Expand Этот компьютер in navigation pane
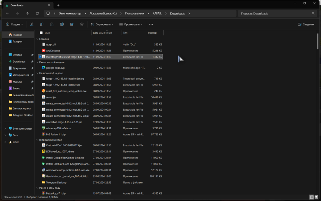This screenshot has height=201, width=321. tap(5, 129)
